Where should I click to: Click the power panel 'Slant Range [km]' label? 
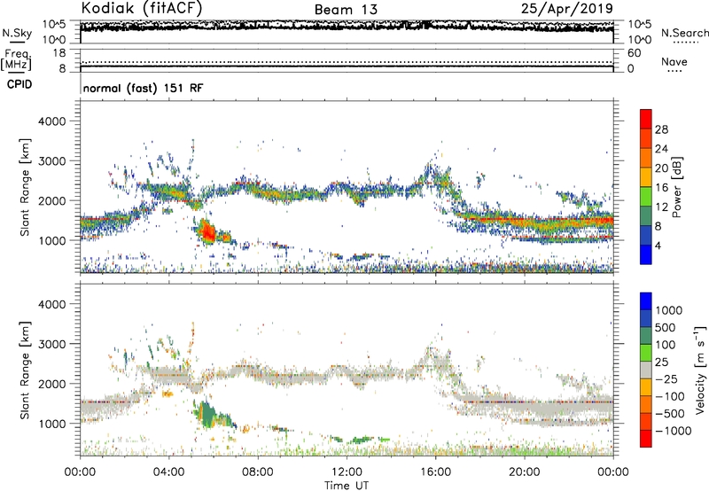click(x=25, y=187)
